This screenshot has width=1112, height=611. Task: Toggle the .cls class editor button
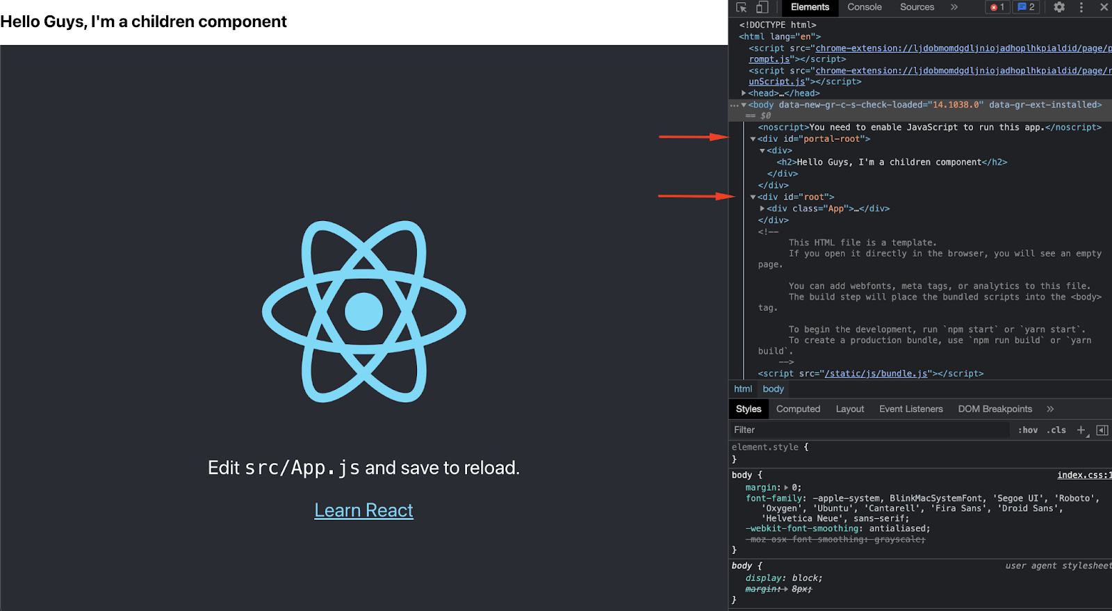pos(1056,430)
